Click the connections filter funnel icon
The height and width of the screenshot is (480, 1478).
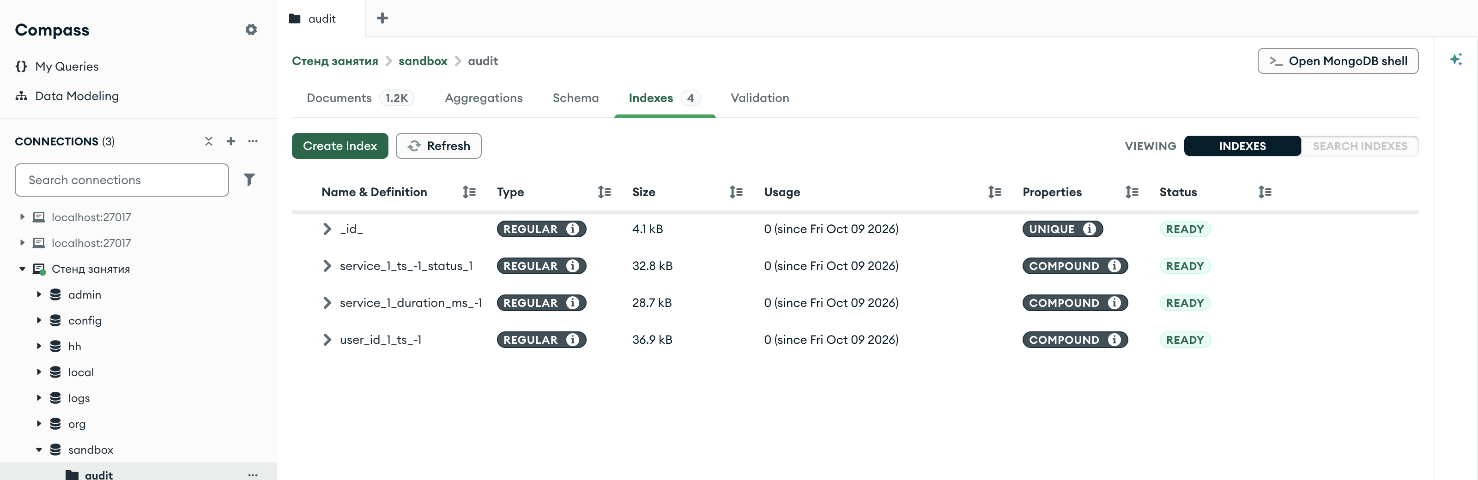point(249,180)
